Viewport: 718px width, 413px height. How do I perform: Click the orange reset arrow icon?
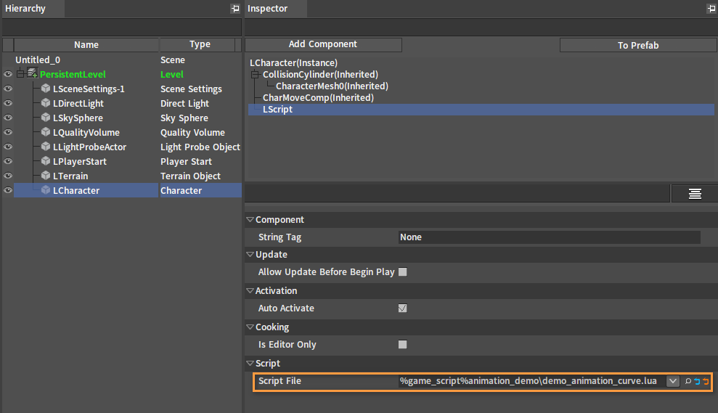point(706,381)
